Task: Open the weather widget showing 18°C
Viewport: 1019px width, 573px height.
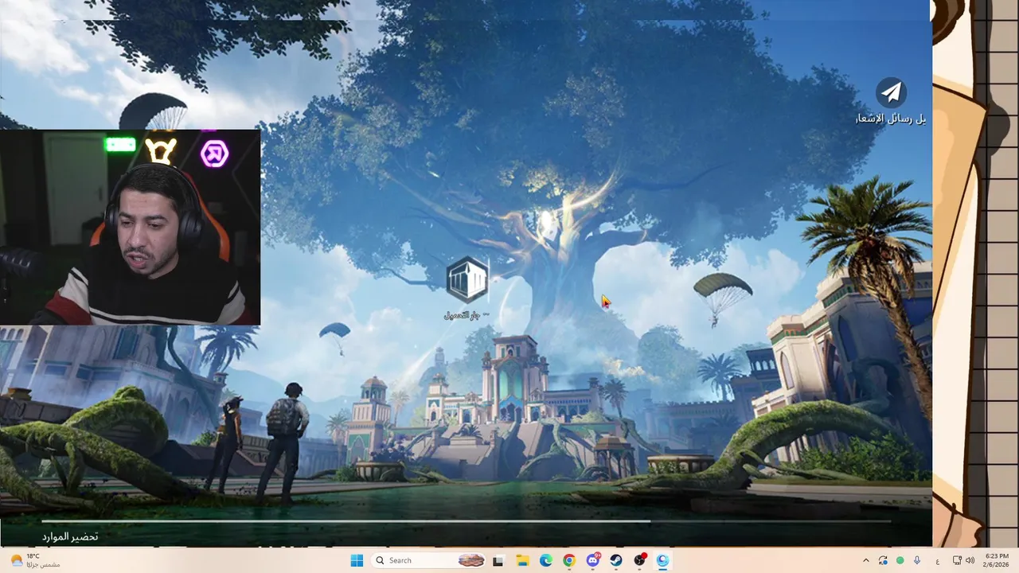Action: (36, 560)
